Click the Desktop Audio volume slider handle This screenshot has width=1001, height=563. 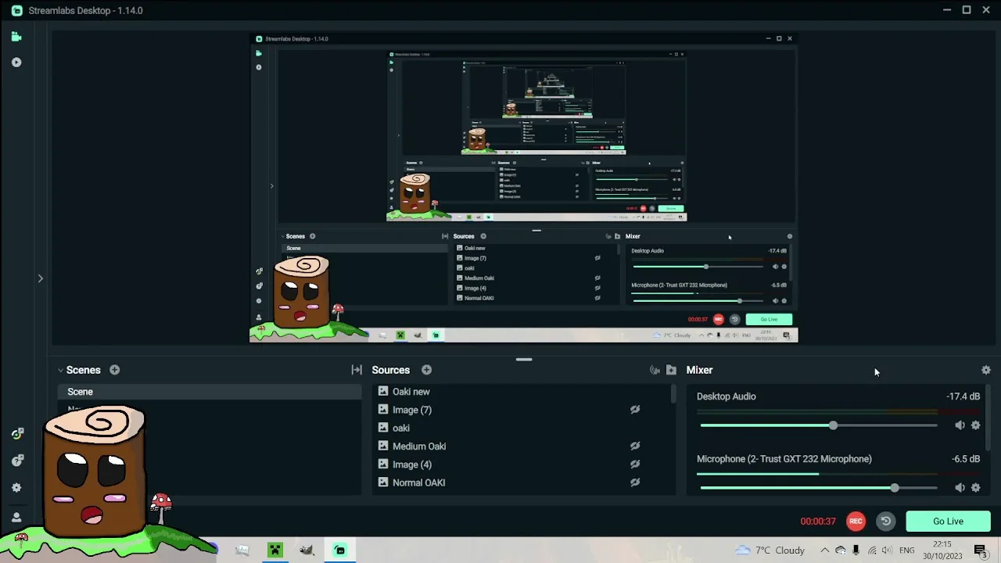pyautogui.click(x=833, y=425)
